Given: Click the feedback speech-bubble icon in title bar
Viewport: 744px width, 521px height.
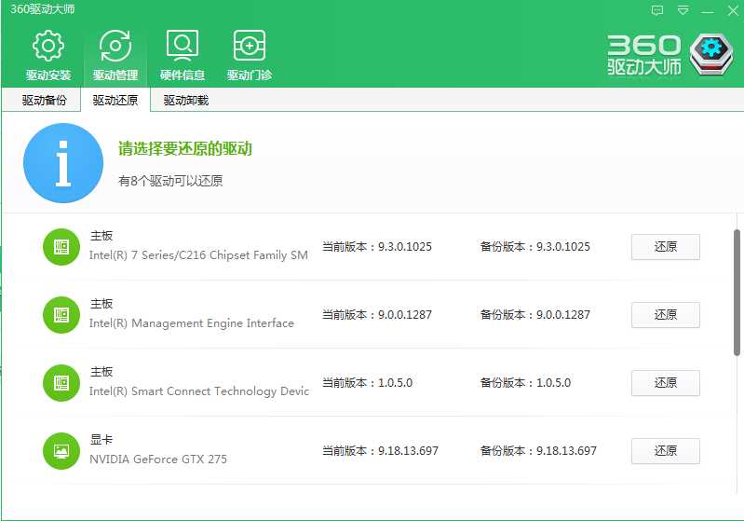Looking at the screenshot, I should (658, 11).
